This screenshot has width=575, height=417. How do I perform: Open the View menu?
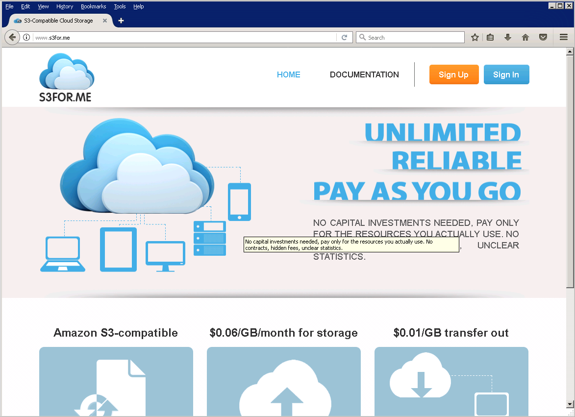pos(43,6)
